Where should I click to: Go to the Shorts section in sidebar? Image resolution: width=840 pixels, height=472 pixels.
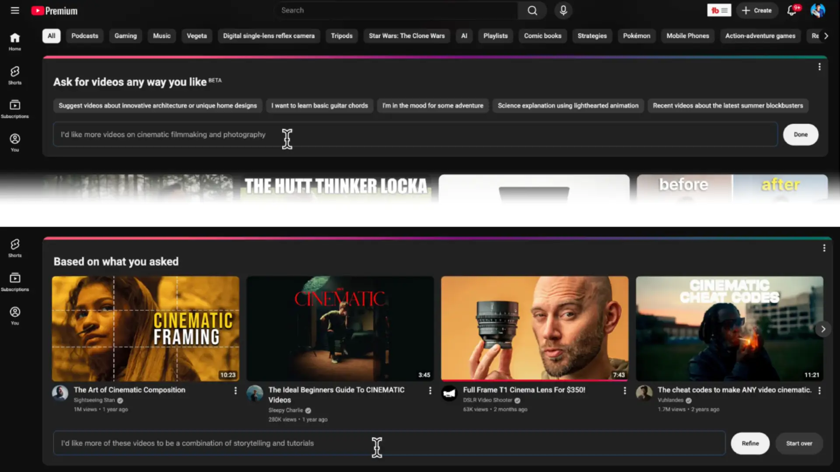tap(14, 75)
